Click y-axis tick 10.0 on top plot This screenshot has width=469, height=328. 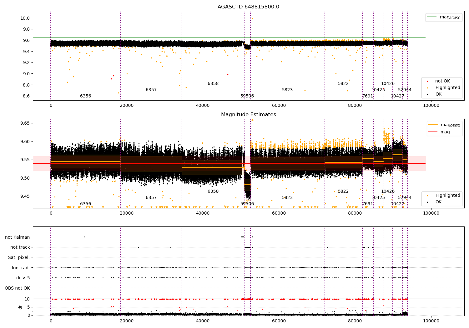(25, 18)
